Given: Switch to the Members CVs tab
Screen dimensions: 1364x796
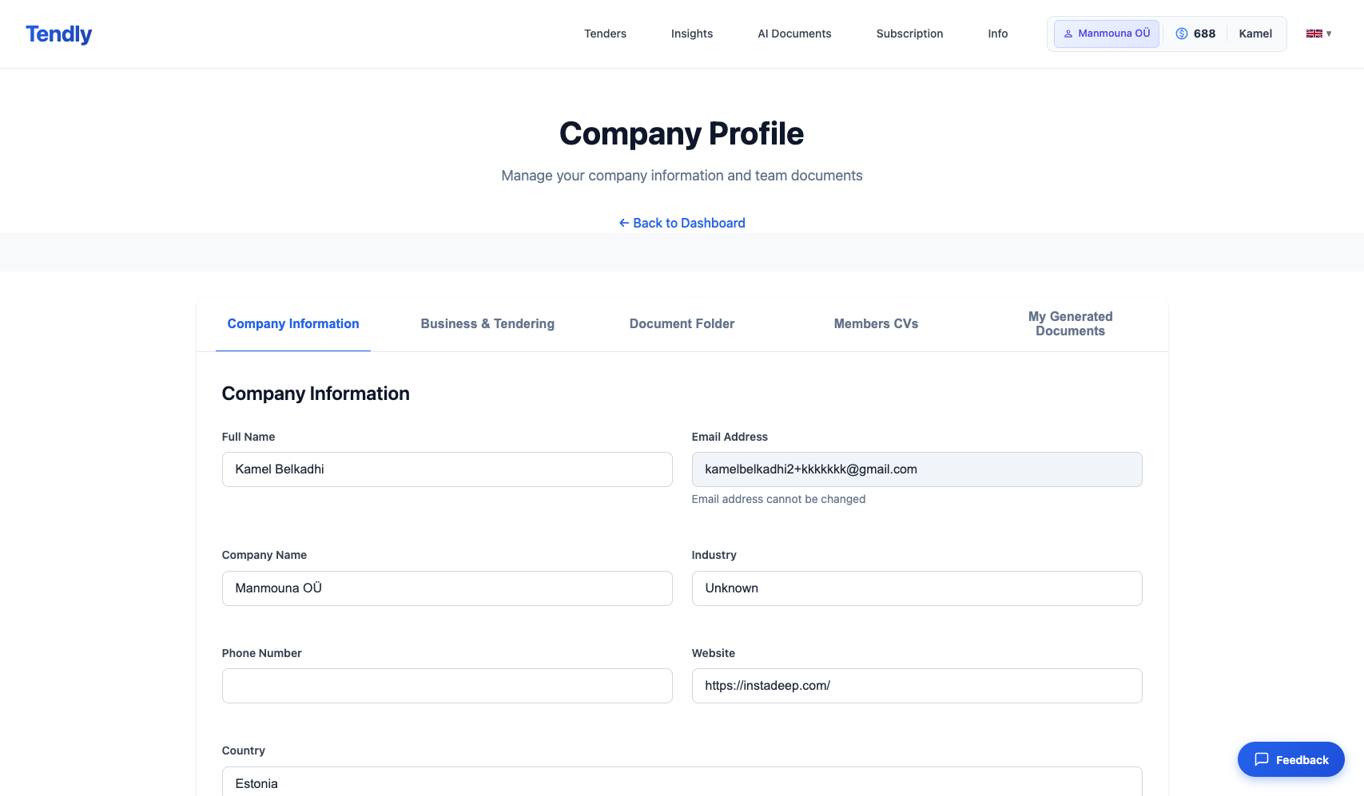Looking at the screenshot, I should coord(876,323).
